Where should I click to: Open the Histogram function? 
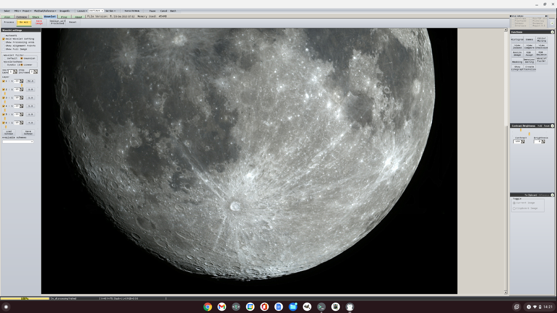pyautogui.click(x=517, y=39)
